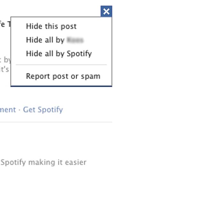Report this post as spam
This screenshot has height=205, width=205.
click(63, 76)
